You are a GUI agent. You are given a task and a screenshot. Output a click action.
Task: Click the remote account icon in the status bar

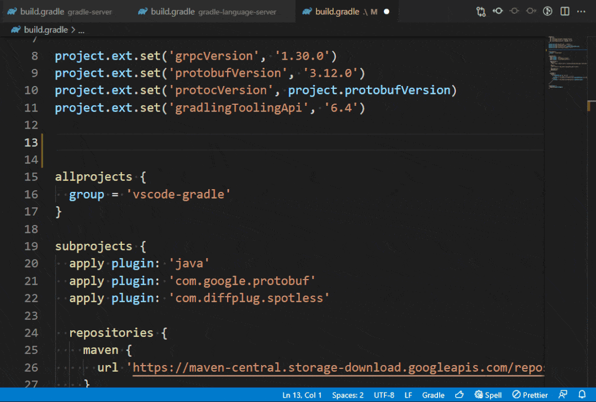tap(563, 394)
